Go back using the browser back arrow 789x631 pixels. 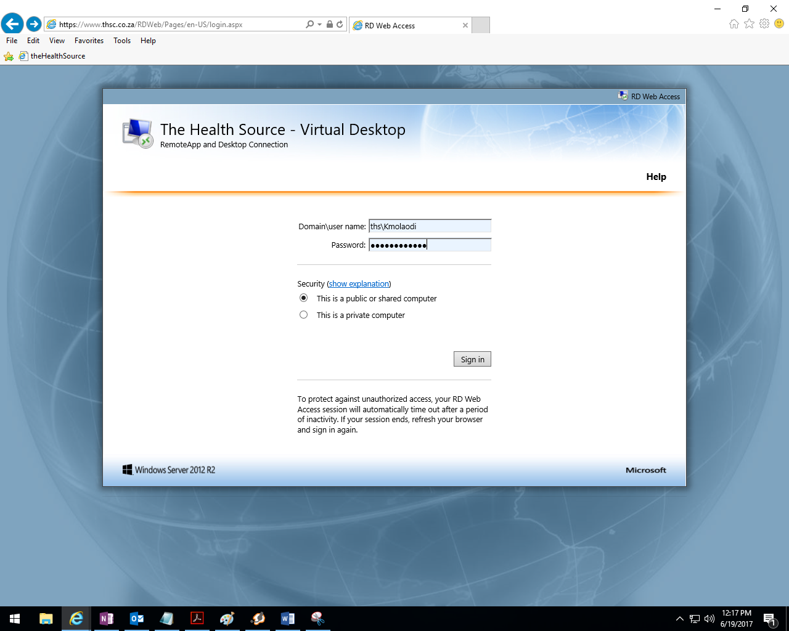pos(12,24)
